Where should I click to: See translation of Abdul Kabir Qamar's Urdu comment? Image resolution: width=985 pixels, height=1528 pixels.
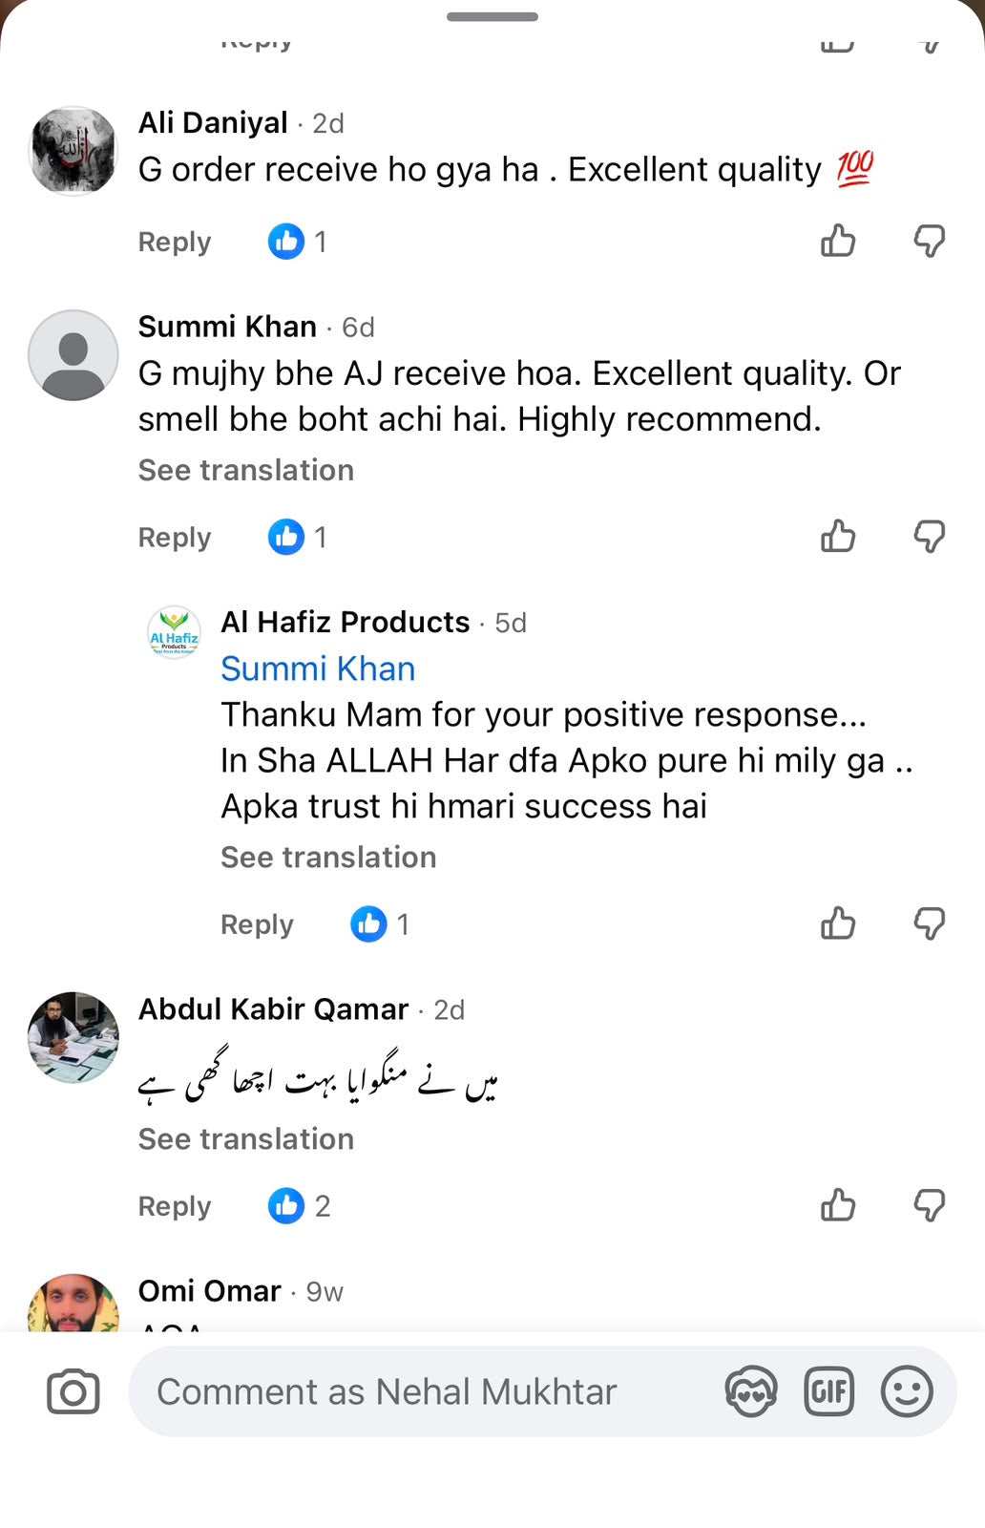click(x=246, y=1138)
